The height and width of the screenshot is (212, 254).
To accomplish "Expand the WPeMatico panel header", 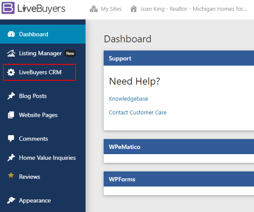I will [x=179, y=146].
